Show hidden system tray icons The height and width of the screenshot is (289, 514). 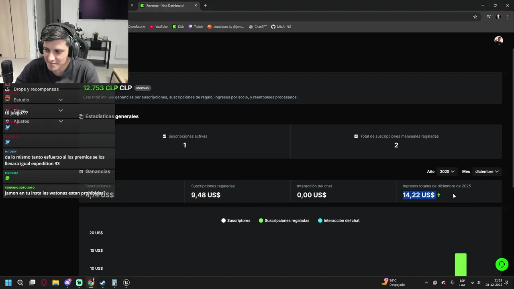coord(426,283)
